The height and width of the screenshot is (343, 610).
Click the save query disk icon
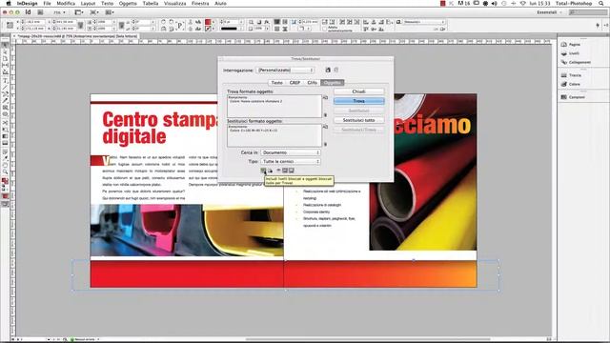[x=328, y=70]
